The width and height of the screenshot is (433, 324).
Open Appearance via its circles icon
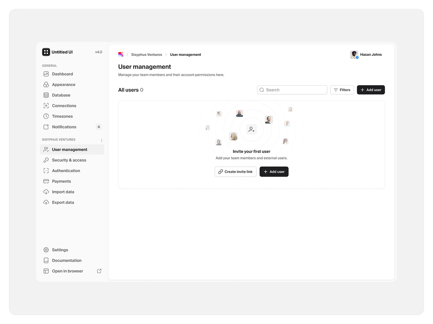point(46,84)
